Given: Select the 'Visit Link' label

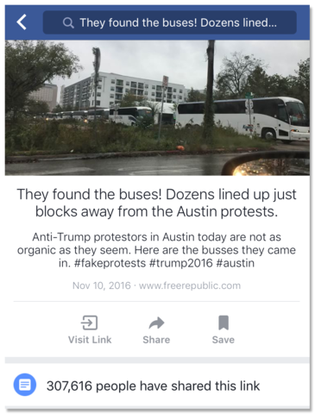Looking at the screenshot, I should pos(90,340).
